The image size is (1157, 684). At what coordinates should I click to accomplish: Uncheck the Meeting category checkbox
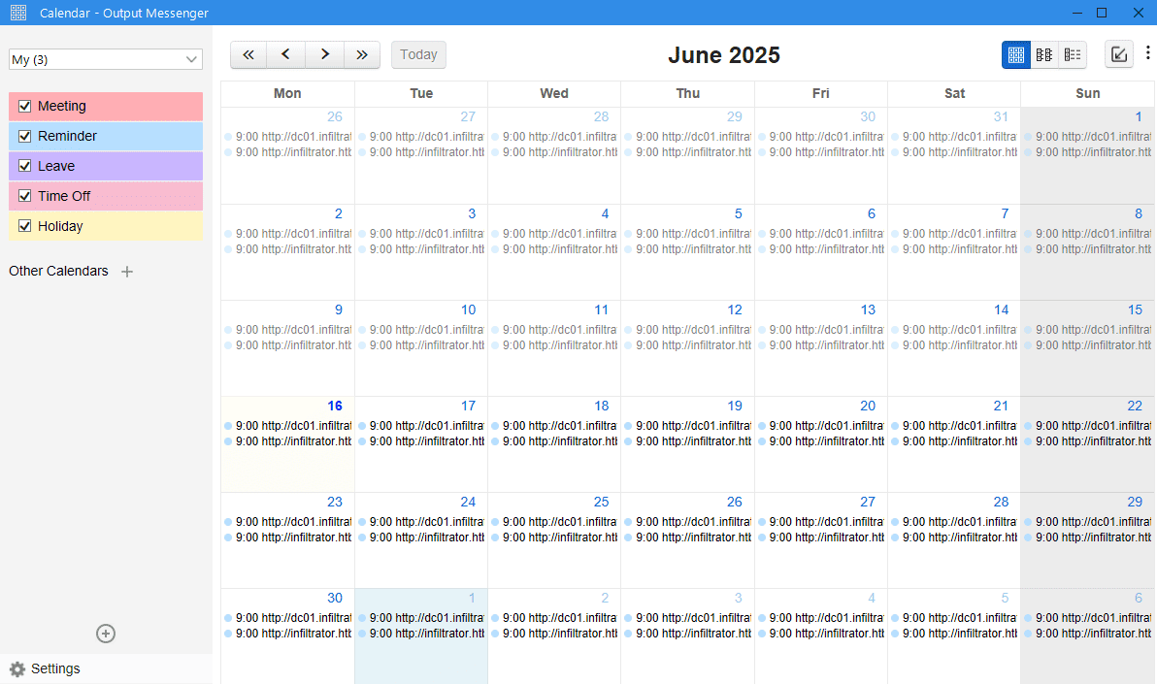pos(25,107)
